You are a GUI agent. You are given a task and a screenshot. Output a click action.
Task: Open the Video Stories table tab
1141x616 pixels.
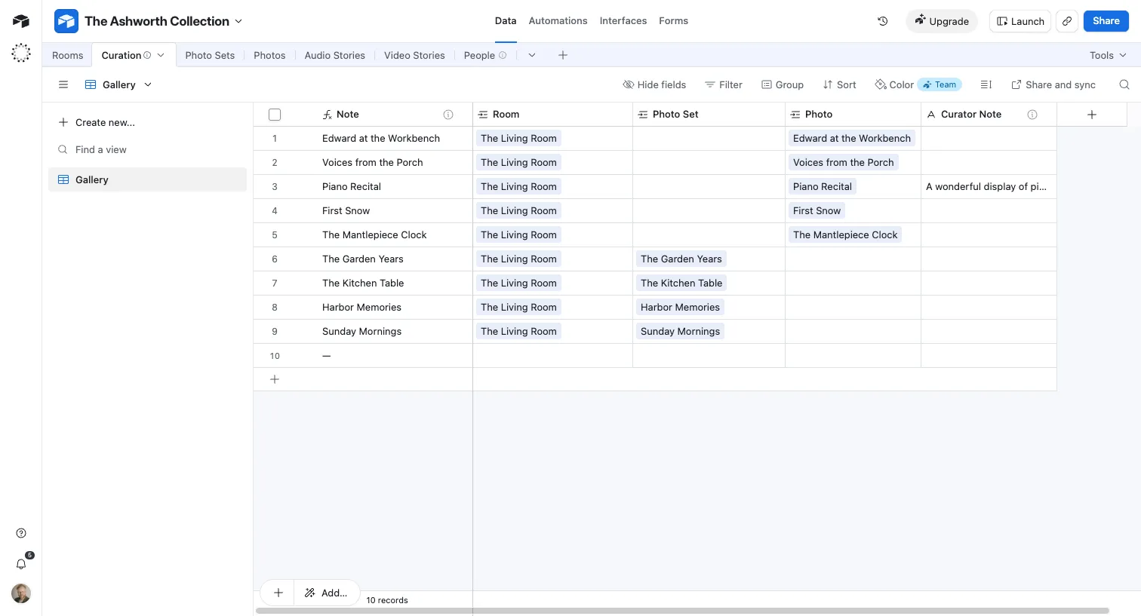pyautogui.click(x=414, y=55)
